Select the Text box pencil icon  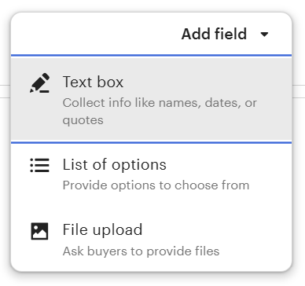[39, 82]
